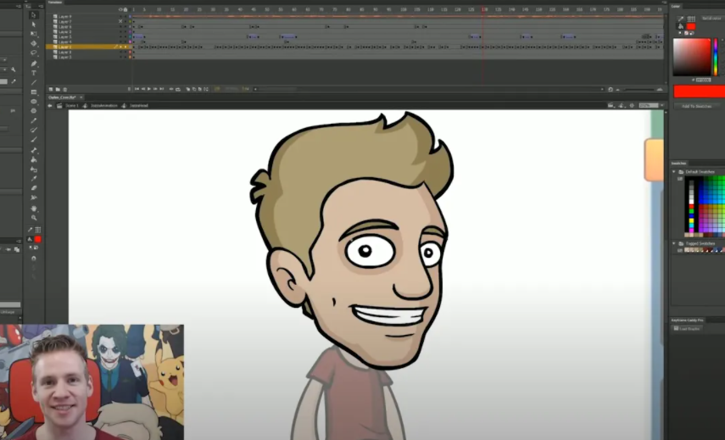Image resolution: width=725 pixels, height=440 pixels.
Task: Activate the Zoom magnifier tool
Action: (x=34, y=218)
